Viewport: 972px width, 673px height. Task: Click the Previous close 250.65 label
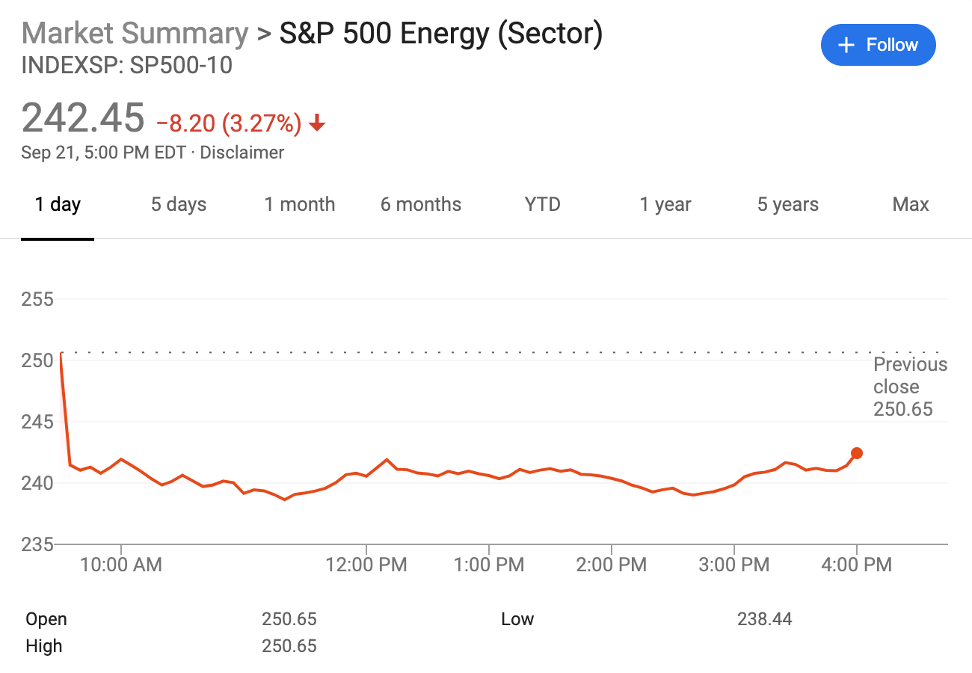910,387
